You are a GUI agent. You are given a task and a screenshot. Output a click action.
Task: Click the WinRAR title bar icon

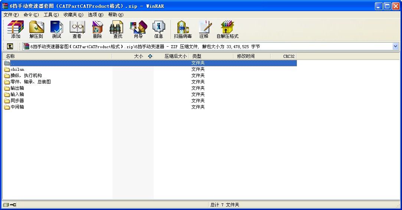pyautogui.click(x=5, y=6)
